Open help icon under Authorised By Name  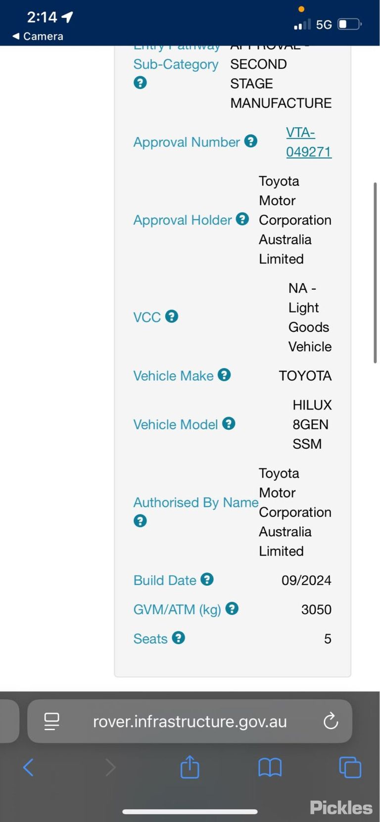click(x=140, y=521)
